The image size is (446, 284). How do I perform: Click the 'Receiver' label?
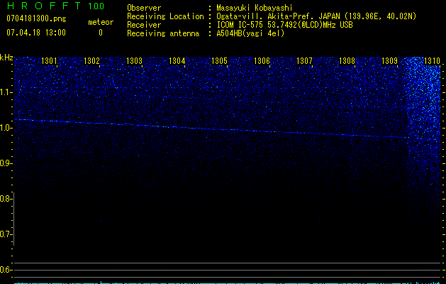coord(144,25)
